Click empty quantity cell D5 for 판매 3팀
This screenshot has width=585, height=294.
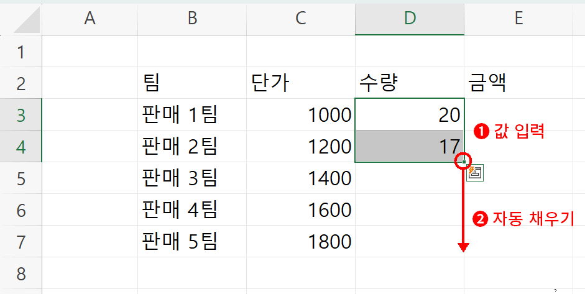pos(410,178)
